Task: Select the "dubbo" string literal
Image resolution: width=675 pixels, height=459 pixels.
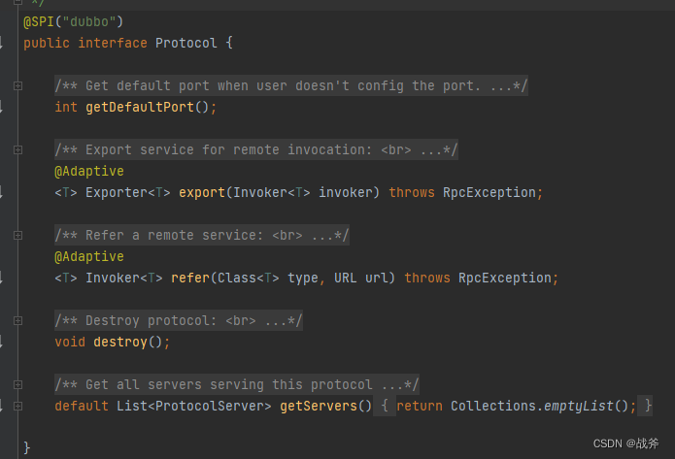Action: [89, 21]
